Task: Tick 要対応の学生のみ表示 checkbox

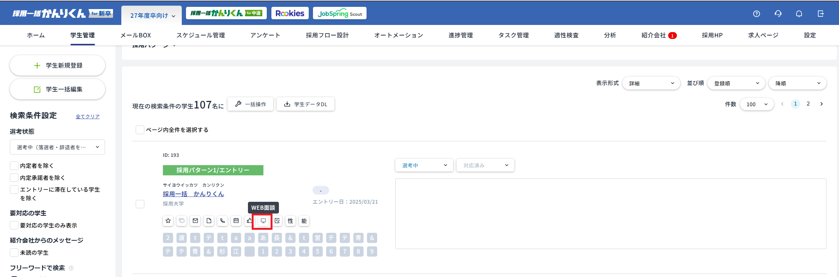Action: [14, 225]
